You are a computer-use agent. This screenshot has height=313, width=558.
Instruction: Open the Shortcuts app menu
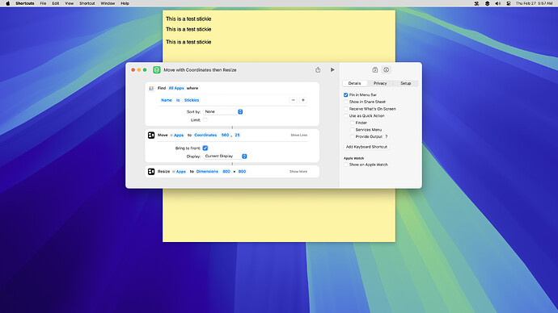(25, 3)
